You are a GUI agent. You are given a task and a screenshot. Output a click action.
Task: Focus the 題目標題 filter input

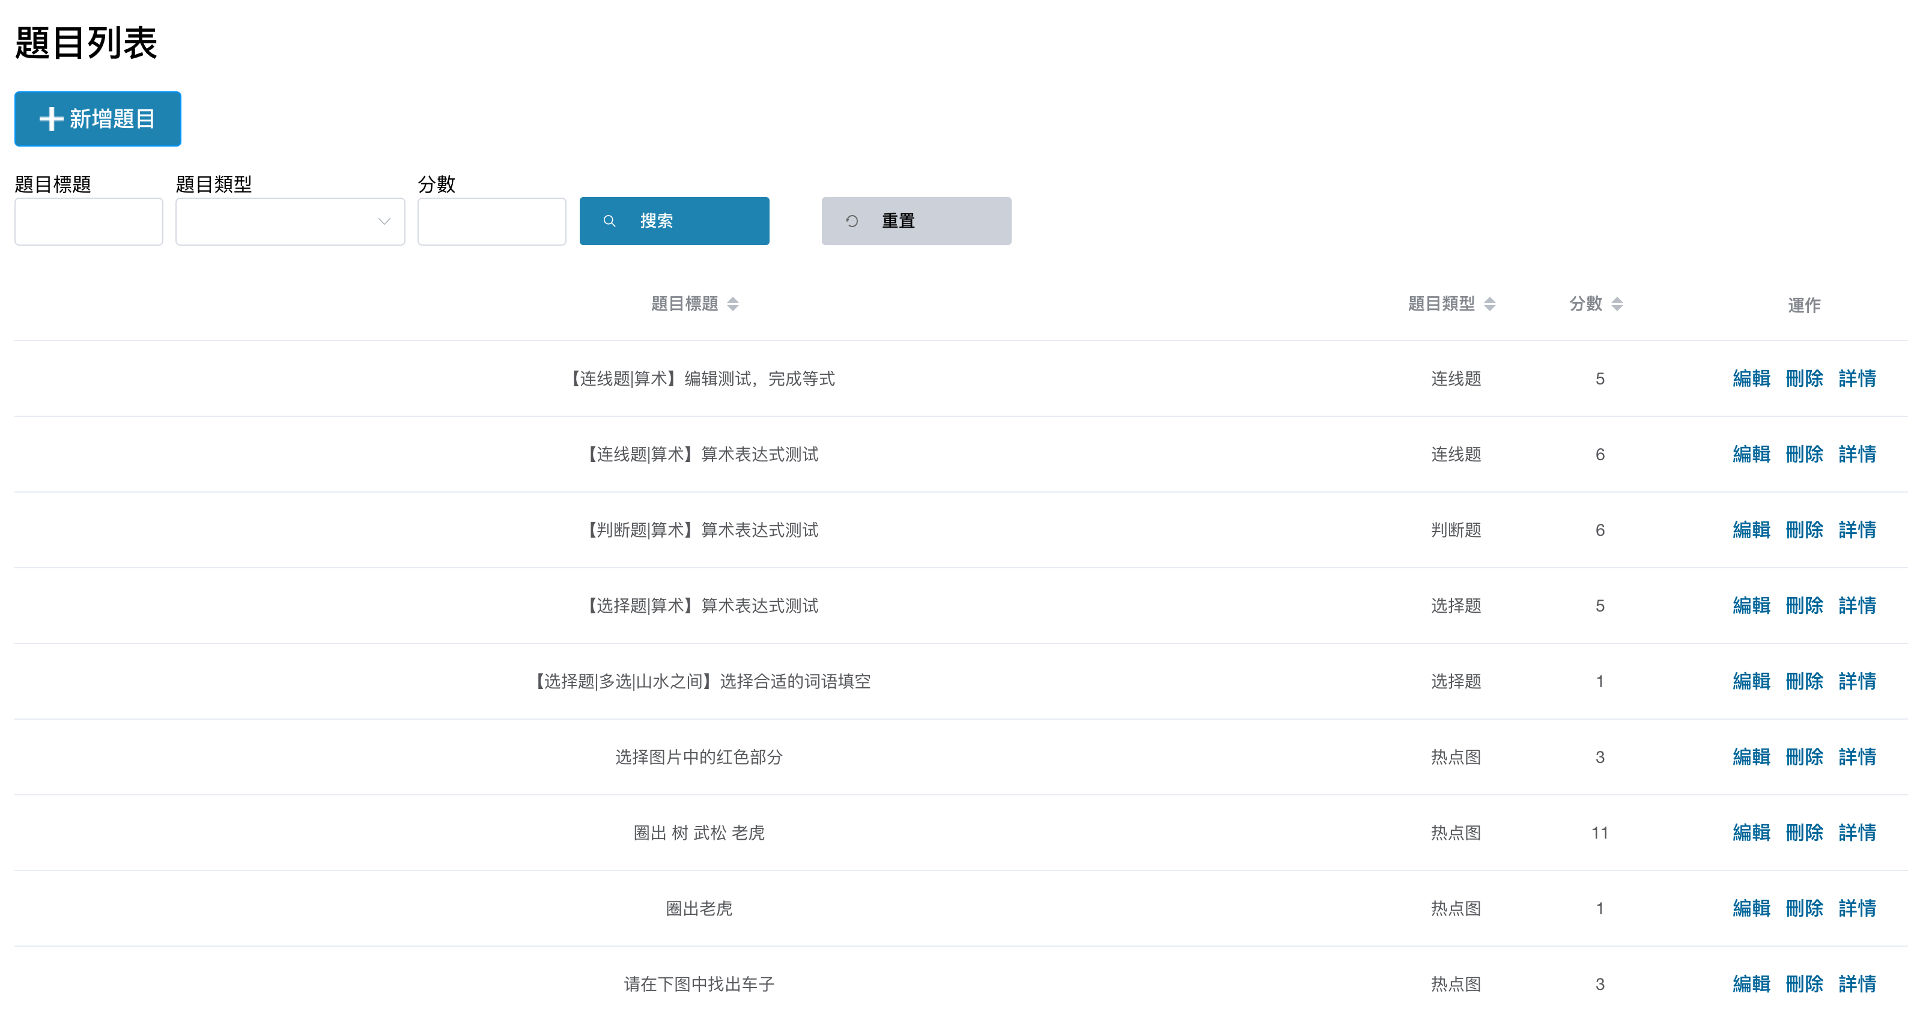point(89,220)
